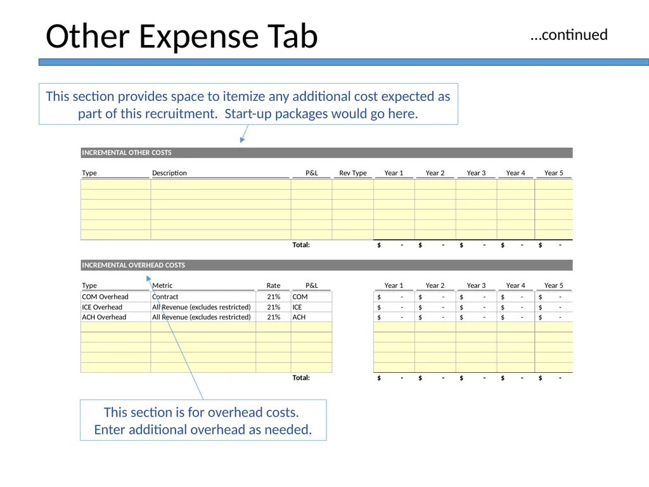
Task: Select the Year 1 value for COM Overhead
Action: tap(394, 297)
